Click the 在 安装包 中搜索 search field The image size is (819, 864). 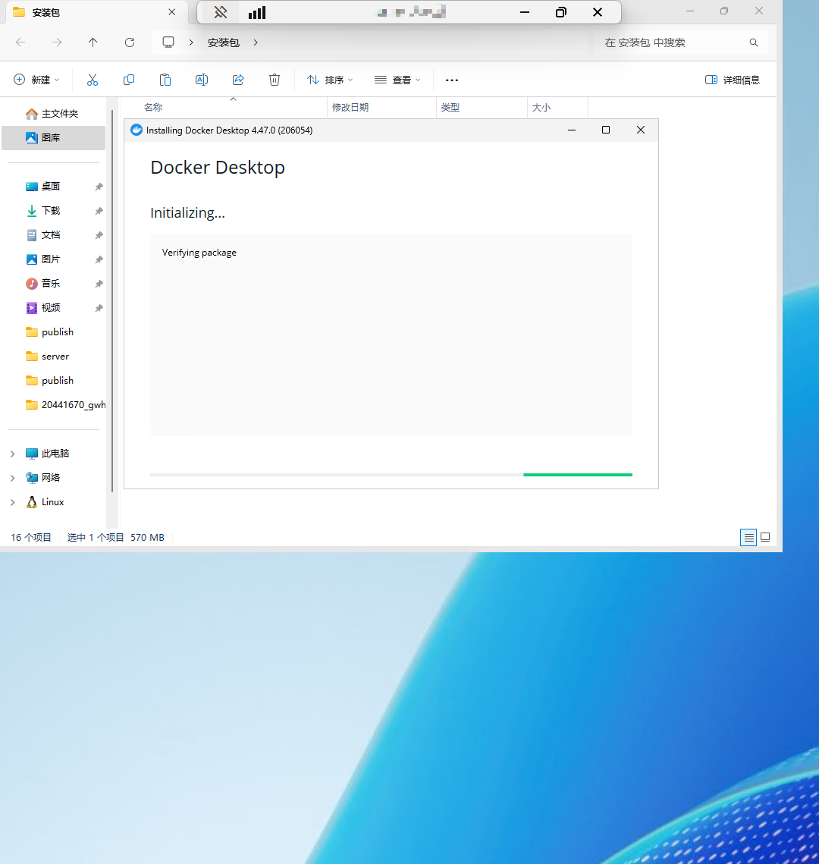(x=681, y=42)
